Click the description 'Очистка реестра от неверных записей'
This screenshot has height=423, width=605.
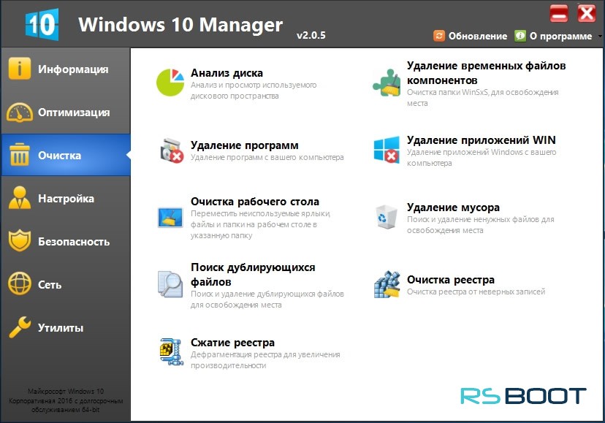(x=476, y=291)
